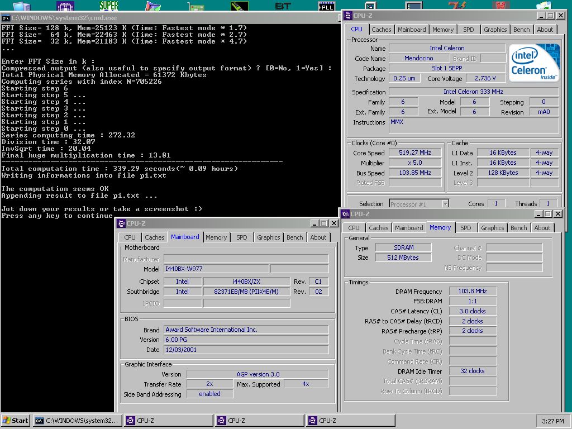572x429 pixels.
Task: Click the Intel Celeron inside logo
Action: click(x=534, y=63)
